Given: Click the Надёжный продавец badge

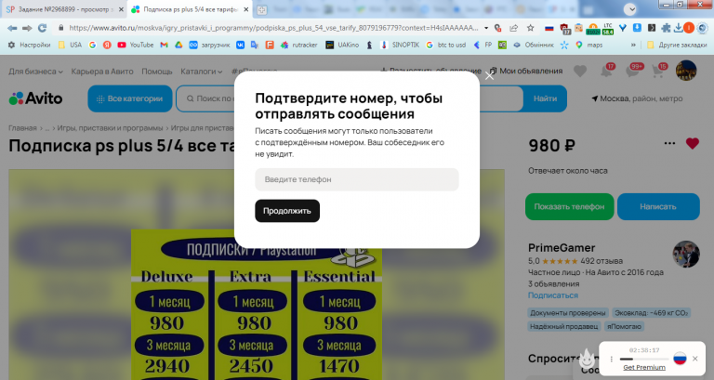Looking at the screenshot, I should [563, 326].
